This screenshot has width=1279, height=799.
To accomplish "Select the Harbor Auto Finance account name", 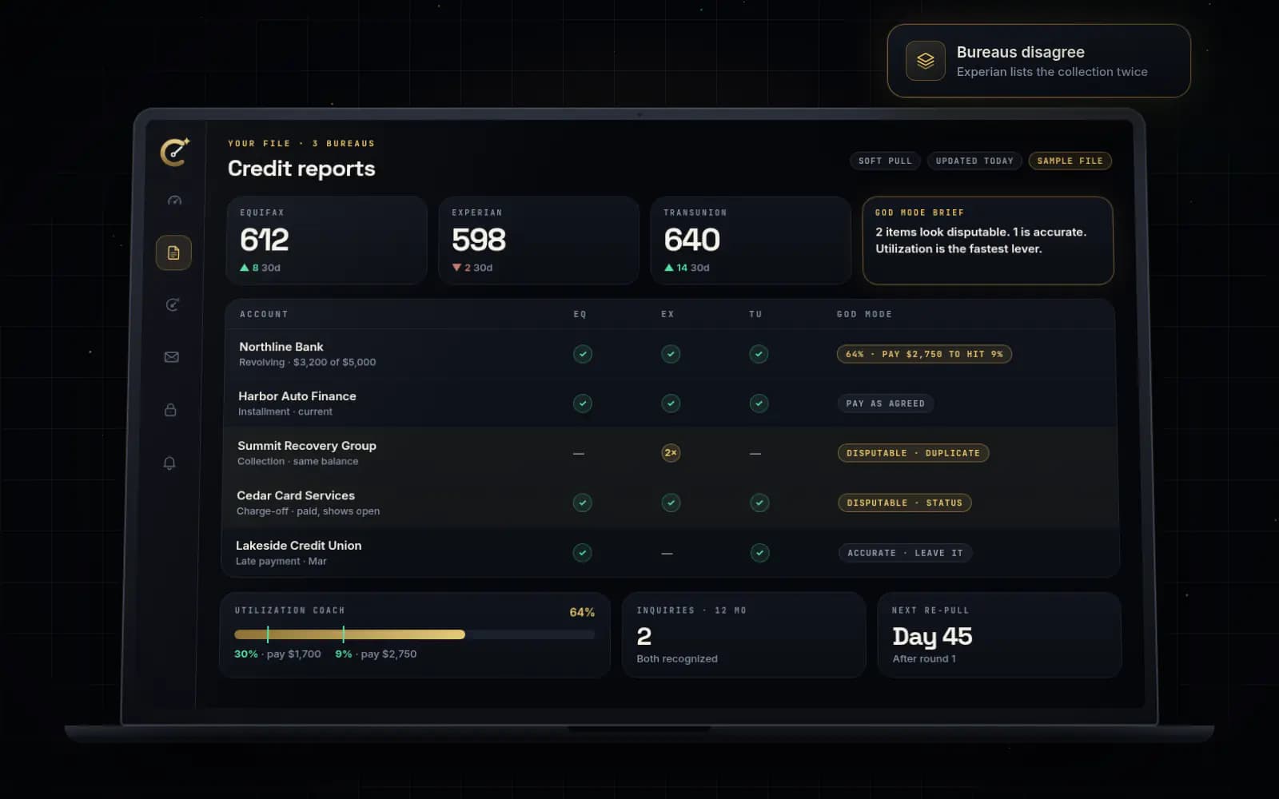I will pyautogui.click(x=297, y=396).
